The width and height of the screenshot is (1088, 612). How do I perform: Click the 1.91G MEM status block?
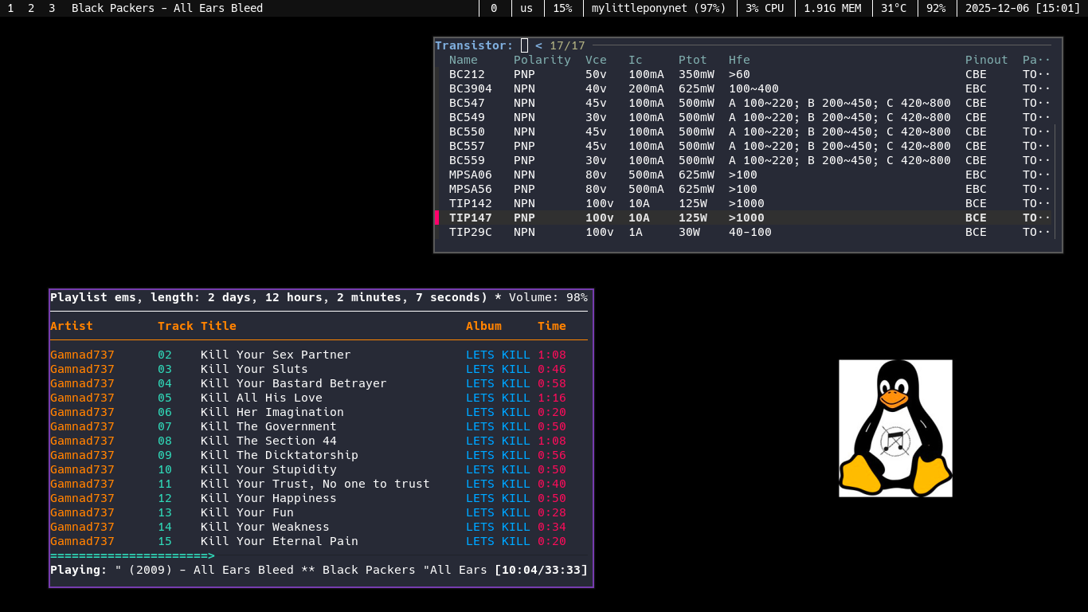pyautogui.click(x=832, y=8)
